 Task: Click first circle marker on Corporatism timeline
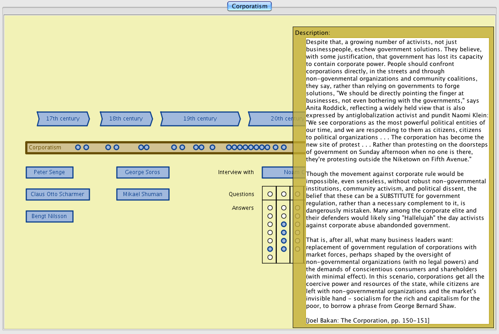click(78, 148)
